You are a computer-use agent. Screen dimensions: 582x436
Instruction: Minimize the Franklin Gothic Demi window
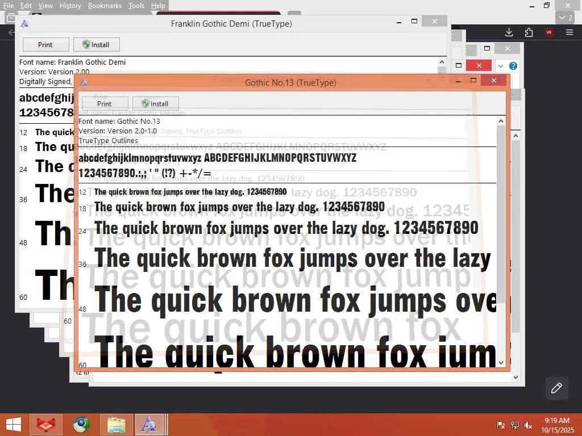399,22
